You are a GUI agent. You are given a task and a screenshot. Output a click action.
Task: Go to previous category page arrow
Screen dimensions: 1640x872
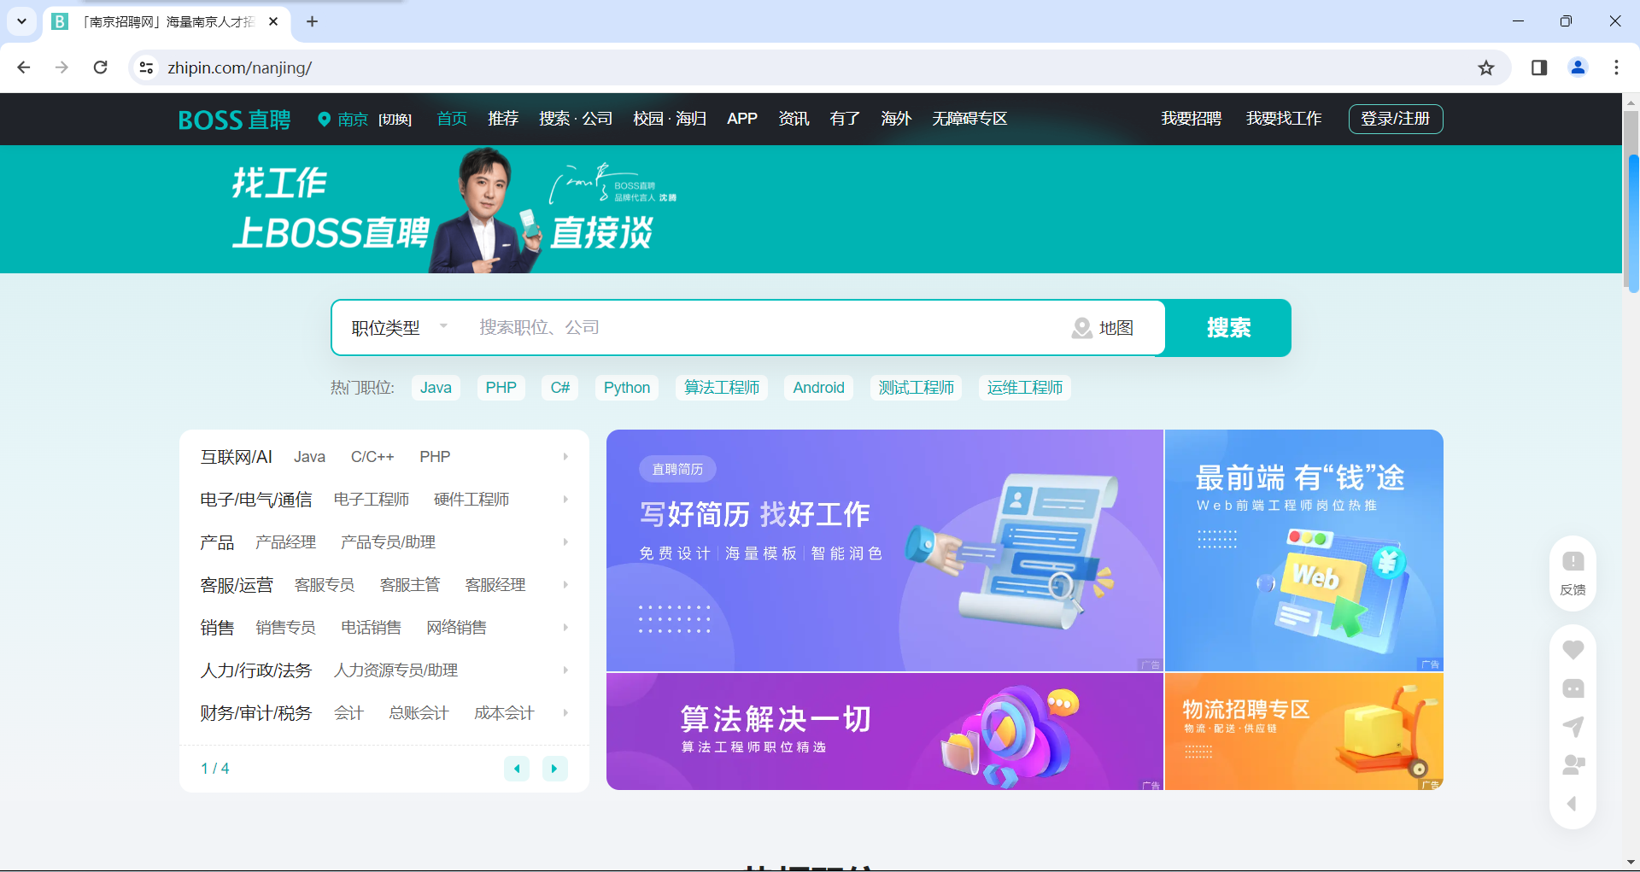tap(517, 769)
